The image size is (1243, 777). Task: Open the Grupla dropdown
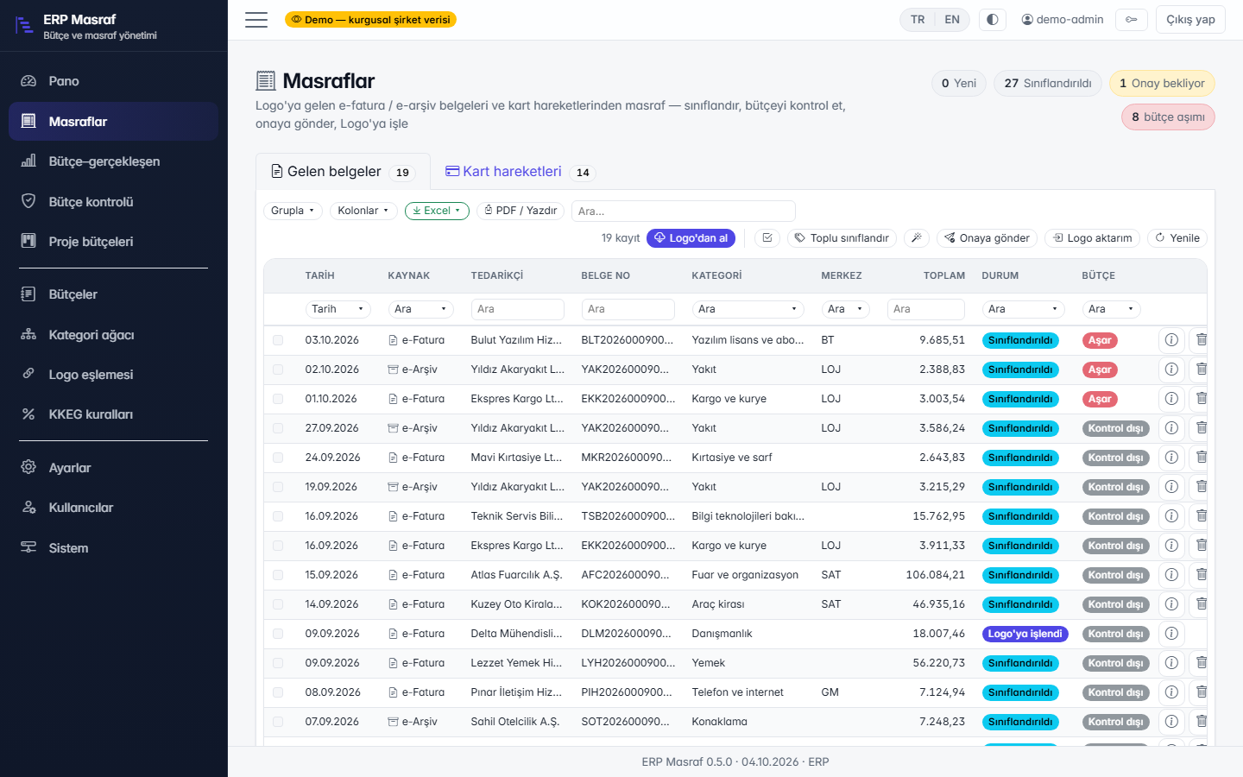[293, 211]
